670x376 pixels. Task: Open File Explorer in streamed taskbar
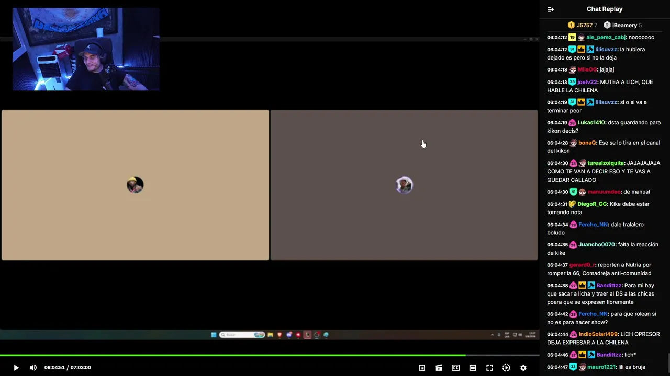270,335
